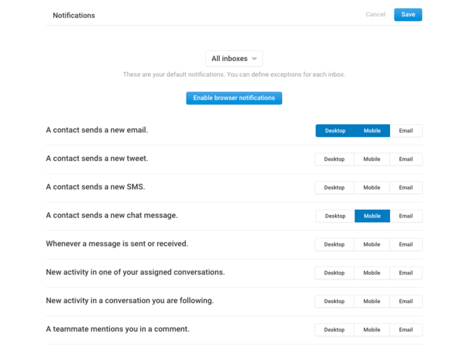Enable Email for message sent or received
The height and width of the screenshot is (349, 458).
point(406,244)
